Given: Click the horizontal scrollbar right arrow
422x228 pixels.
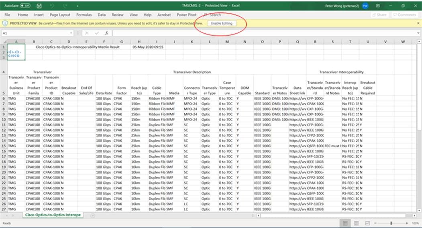Looking at the screenshot, I should click(414, 216).
